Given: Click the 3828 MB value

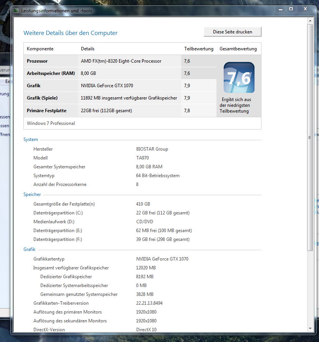Looking at the screenshot, I should point(145,294).
